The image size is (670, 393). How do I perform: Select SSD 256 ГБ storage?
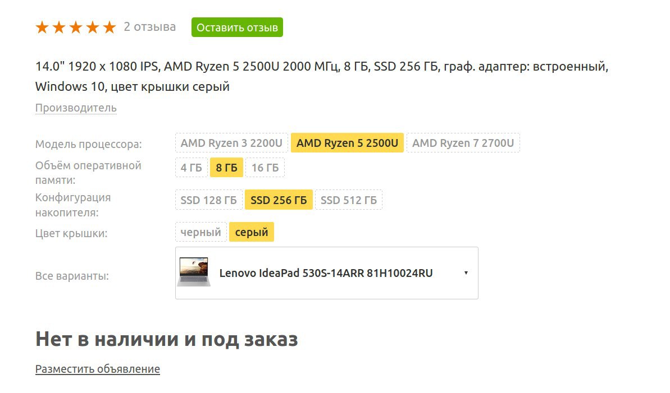(279, 200)
